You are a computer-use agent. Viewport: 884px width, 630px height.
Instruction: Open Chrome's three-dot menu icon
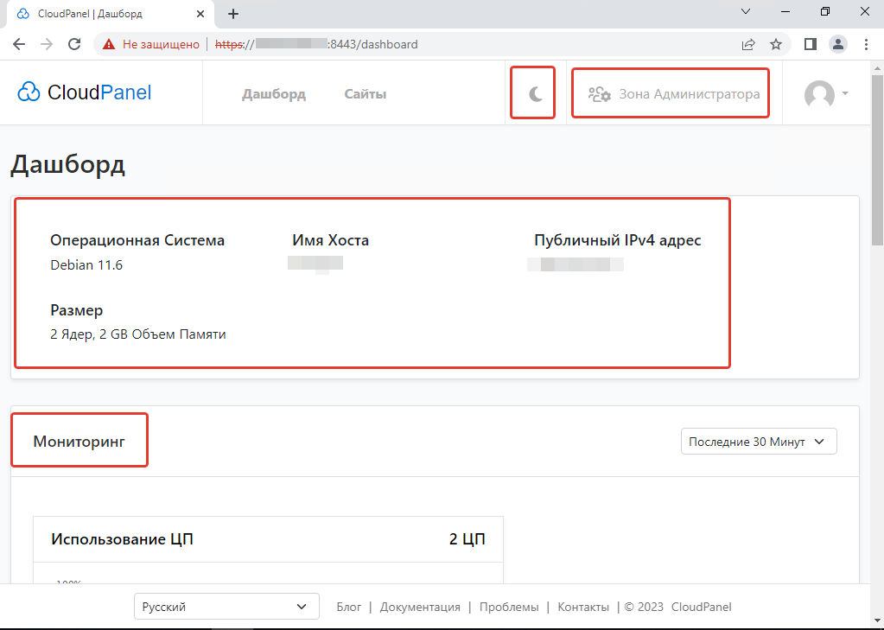pos(866,43)
